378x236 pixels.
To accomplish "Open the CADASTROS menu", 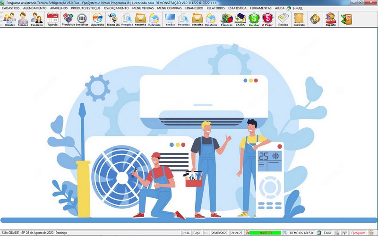I will (x=11, y=8).
